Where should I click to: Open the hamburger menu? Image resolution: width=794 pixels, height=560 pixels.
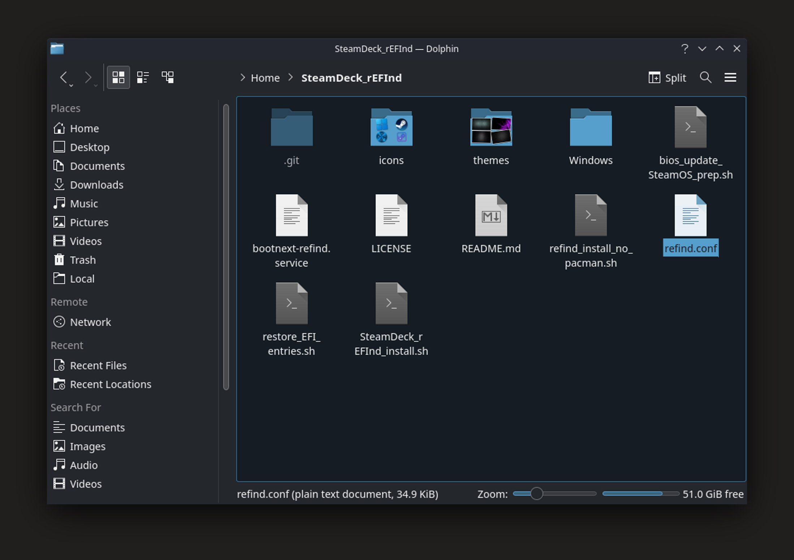[730, 77]
